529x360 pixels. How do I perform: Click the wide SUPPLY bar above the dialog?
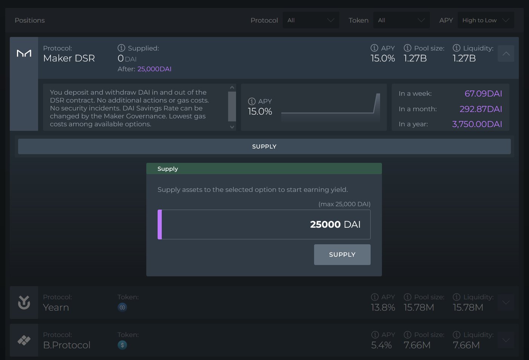(264, 146)
